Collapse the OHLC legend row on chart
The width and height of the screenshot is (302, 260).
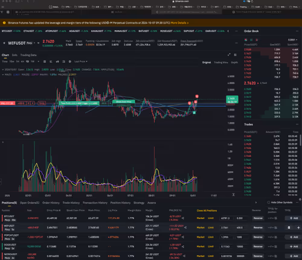[3, 69]
